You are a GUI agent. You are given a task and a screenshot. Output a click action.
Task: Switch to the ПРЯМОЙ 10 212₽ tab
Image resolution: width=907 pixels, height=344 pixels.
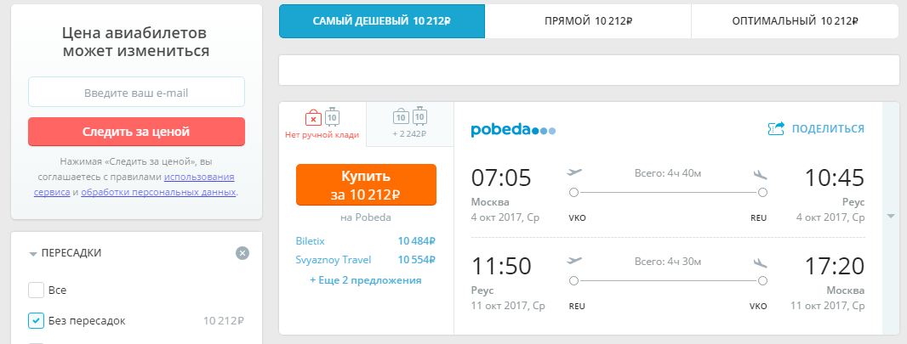pos(588,21)
